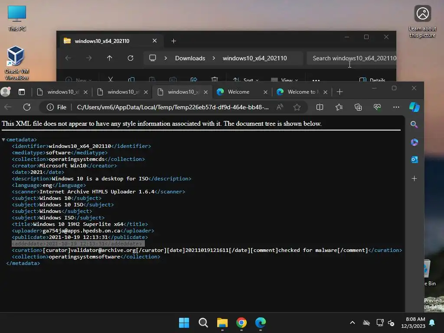The width and height of the screenshot is (444, 333).
Task: Go back in File Explorer window
Action: (68, 58)
